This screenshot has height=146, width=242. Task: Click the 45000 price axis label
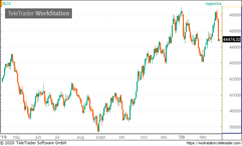(x=235, y=31)
